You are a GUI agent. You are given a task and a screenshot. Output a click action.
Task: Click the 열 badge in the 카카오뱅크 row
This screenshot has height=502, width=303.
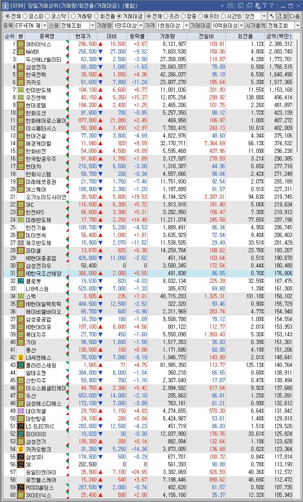(21, 449)
